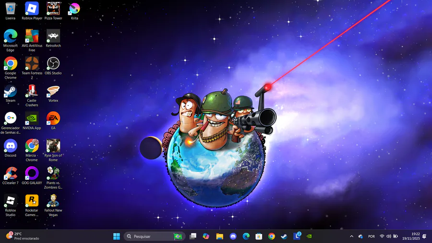Click the volume speaker tray icon
This screenshot has width=432, height=243.
coord(389,236)
